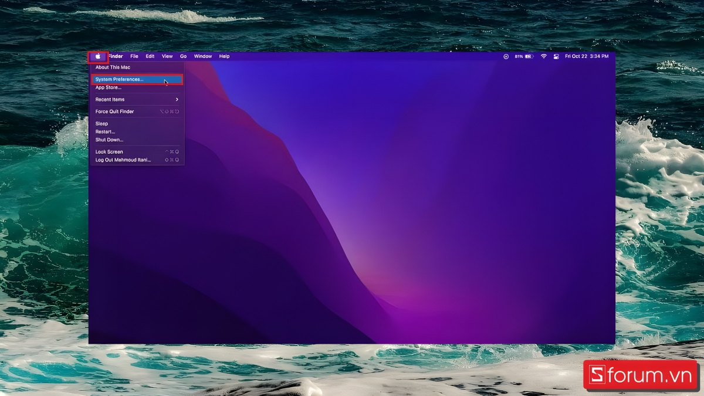Open the Help menu
Image resolution: width=704 pixels, height=396 pixels.
[224, 56]
